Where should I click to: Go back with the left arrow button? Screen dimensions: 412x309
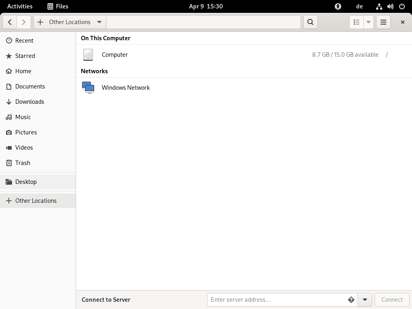(10, 22)
